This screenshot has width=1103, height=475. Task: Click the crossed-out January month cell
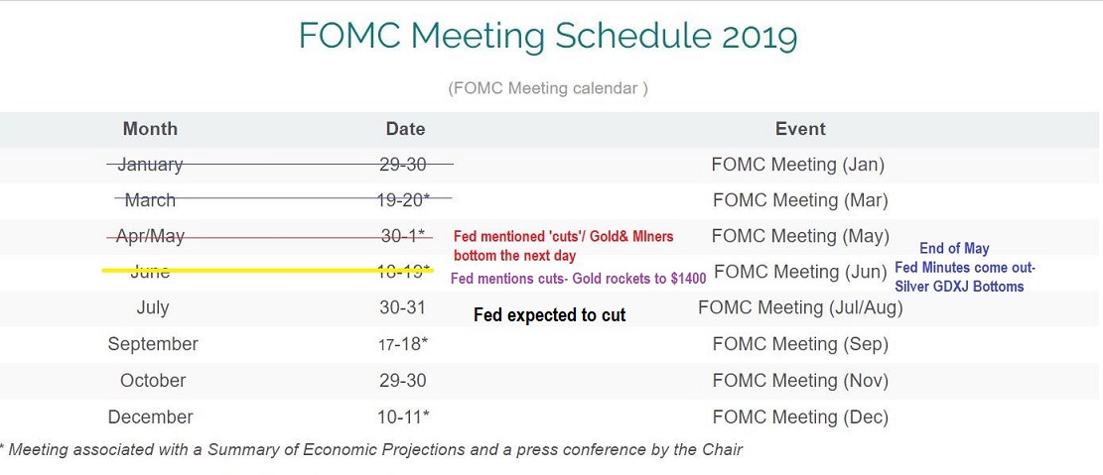[150, 165]
